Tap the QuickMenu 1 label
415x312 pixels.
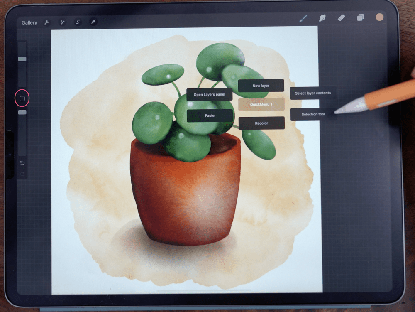261,104
